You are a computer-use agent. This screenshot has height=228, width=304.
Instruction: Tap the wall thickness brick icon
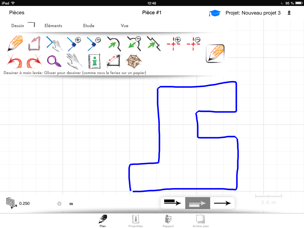point(12,203)
